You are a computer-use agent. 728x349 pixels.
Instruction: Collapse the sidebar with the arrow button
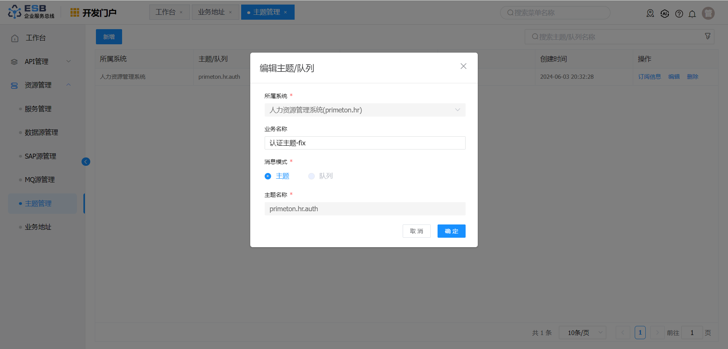tap(86, 162)
